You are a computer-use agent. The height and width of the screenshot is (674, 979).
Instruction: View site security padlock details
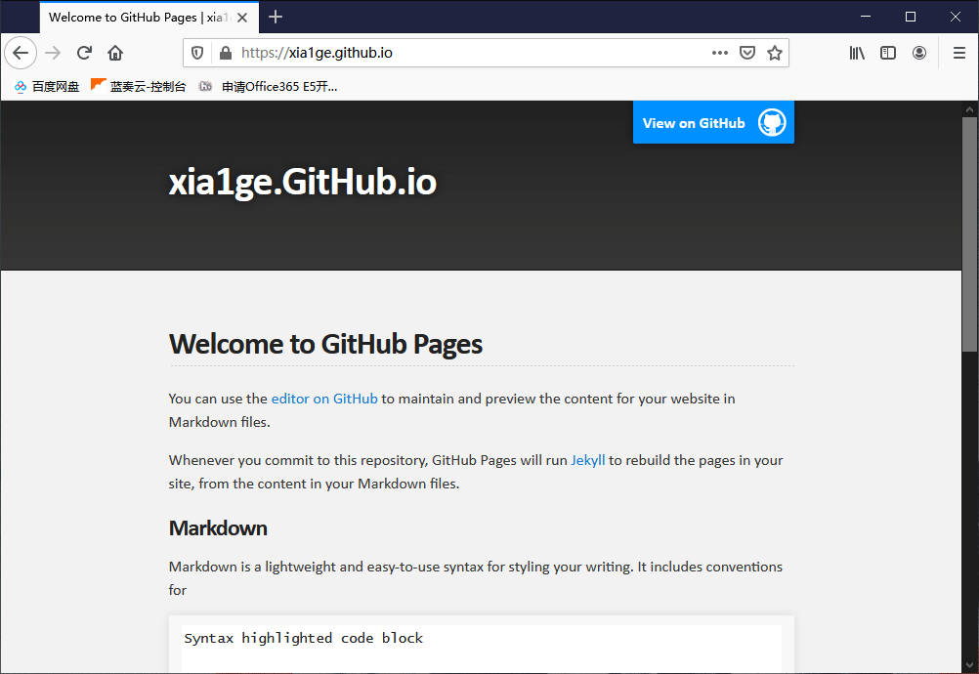coord(226,53)
